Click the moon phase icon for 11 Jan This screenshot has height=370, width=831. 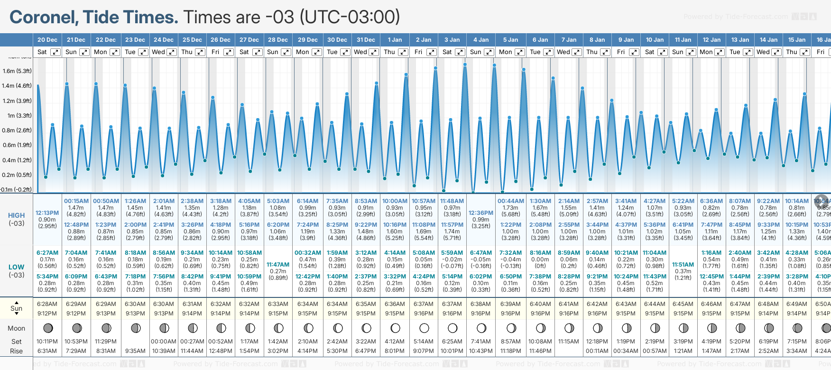pos(683,328)
